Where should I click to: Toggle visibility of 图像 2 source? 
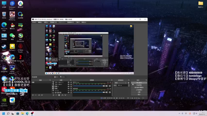(69, 86)
